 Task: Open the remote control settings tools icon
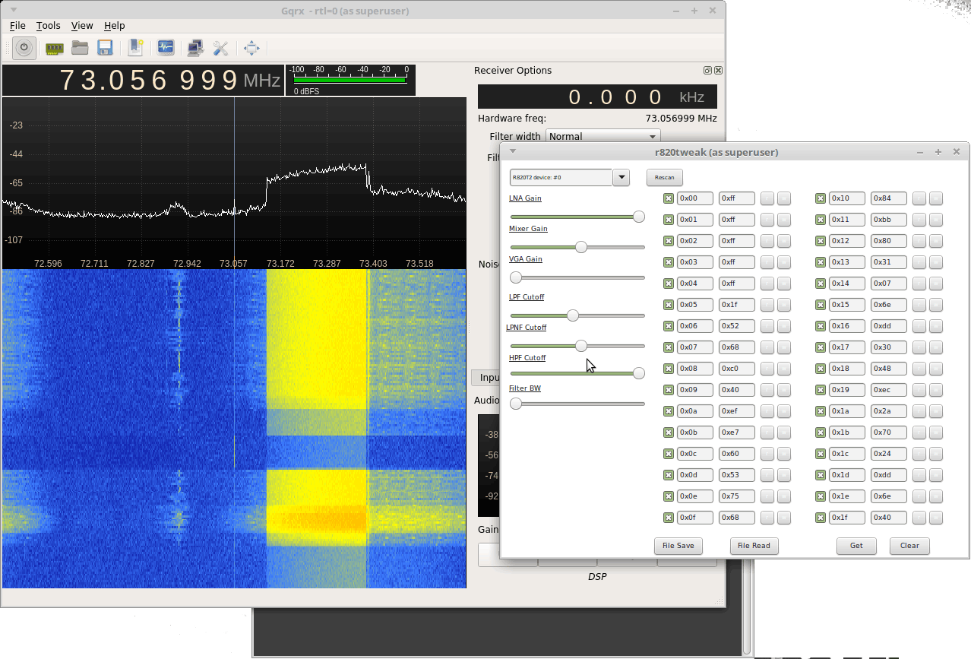tap(220, 48)
